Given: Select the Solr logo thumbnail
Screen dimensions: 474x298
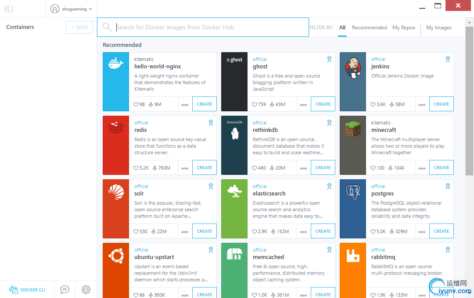Looking at the screenshot, I should (x=116, y=209).
